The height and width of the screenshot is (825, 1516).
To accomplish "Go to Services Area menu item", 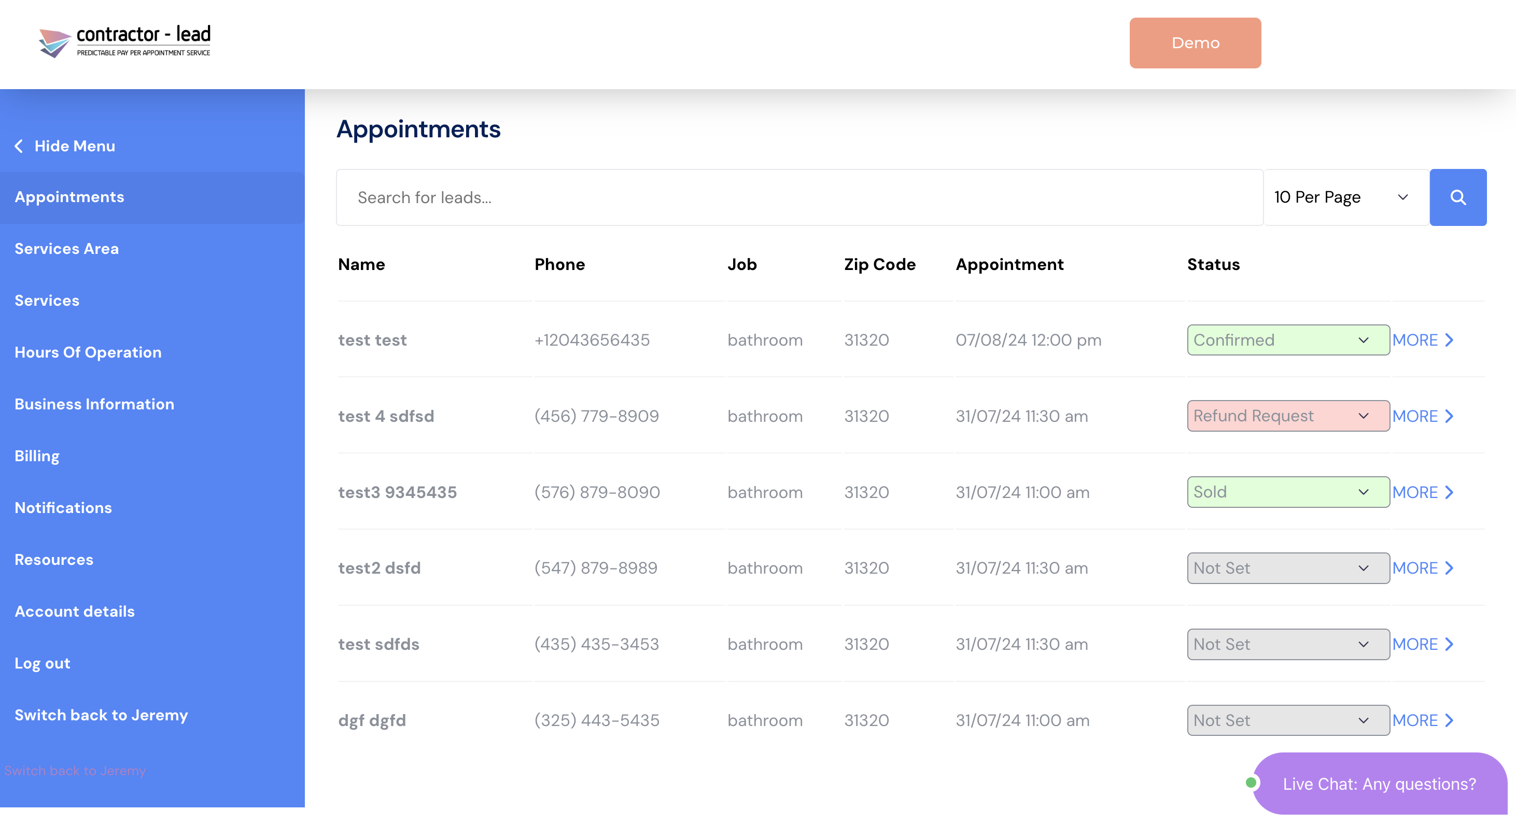I will [x=66, y=249].
